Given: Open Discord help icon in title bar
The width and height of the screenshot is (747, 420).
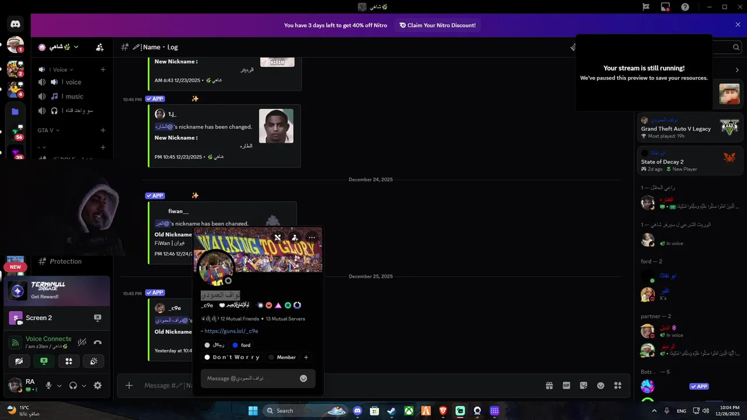Looking at the screenshot, I should [x=685, y=7].
